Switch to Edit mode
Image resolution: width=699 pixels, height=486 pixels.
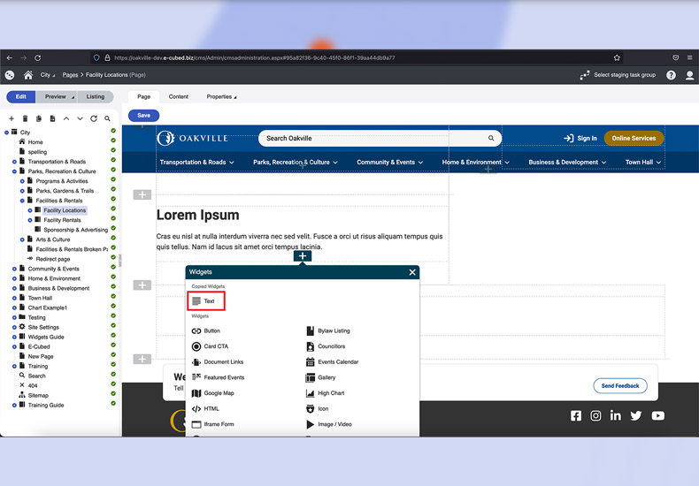tap(20, 97)
